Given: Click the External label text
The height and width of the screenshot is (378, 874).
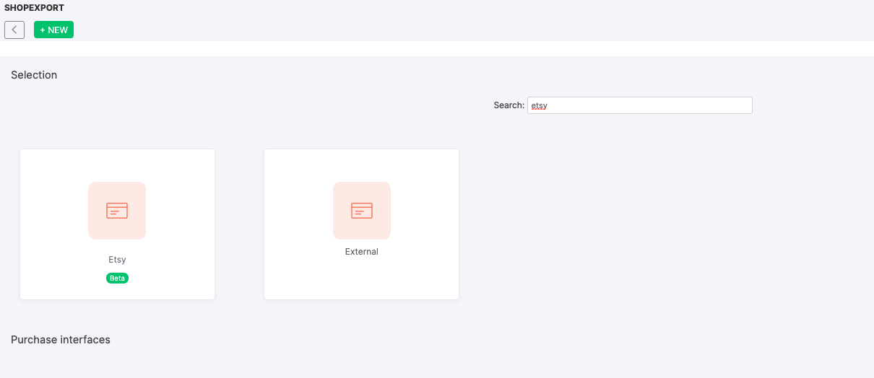Looking at the screenshot, I should [362, 252].
